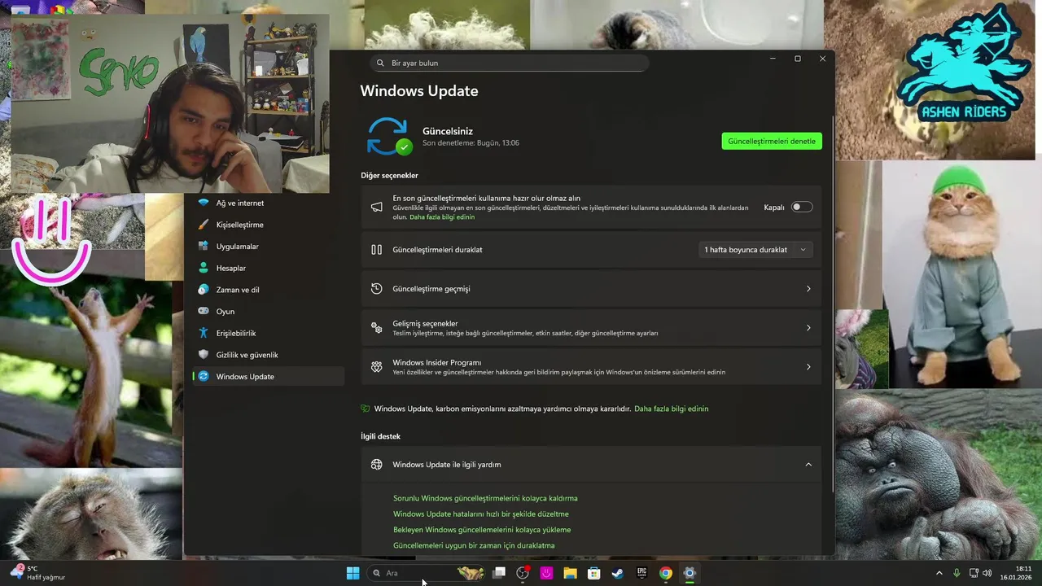Open Task View from the taskbar
The width and height of the screenshot is (1042, 586).
499,573
